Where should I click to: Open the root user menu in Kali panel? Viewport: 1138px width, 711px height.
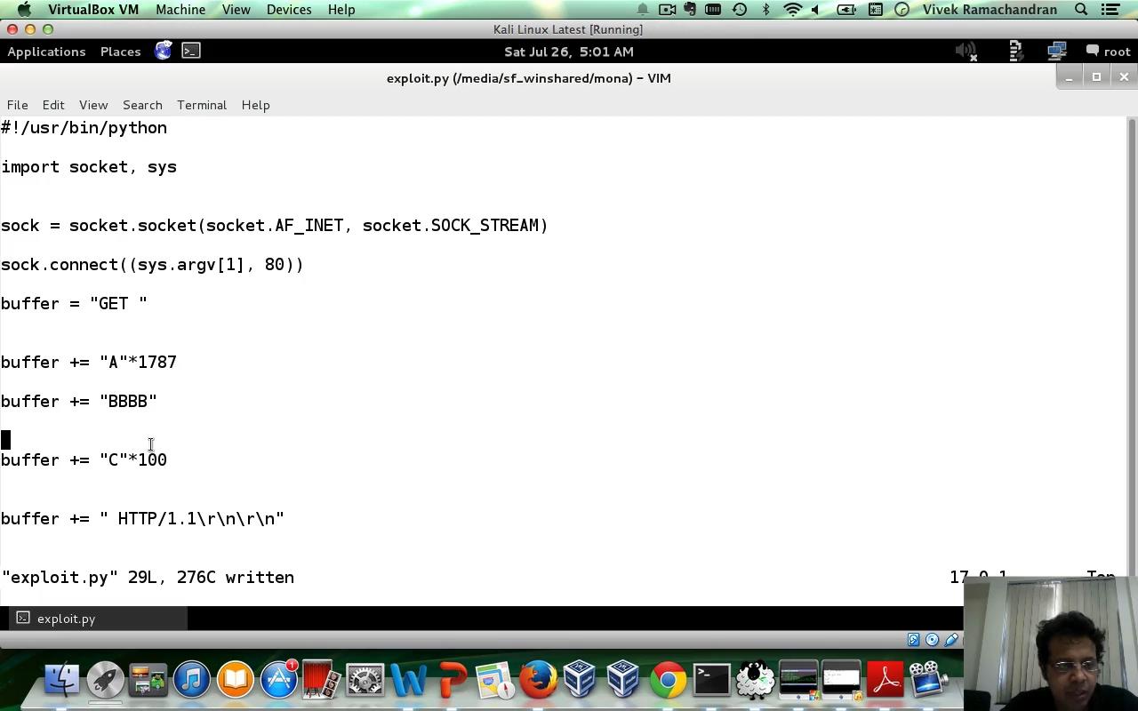coord(1109,52)
